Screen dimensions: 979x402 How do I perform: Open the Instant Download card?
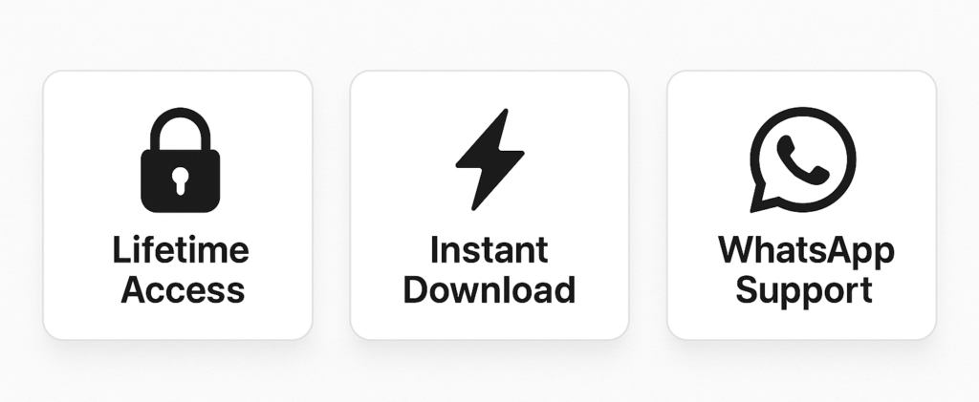pos(489,205)
